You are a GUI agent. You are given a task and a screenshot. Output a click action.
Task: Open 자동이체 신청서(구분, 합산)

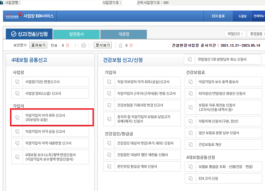(223, 121)
